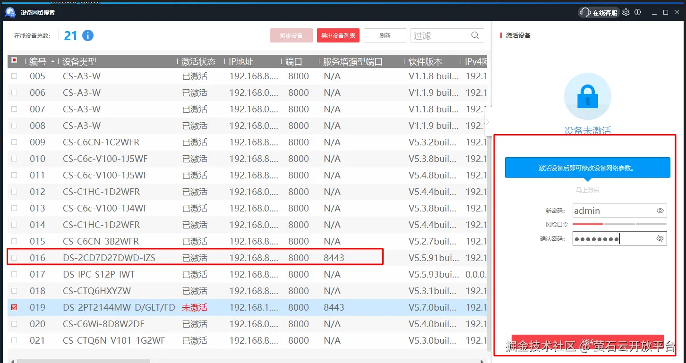Toggle the select-all checkbox in the table header
The image size is (686, 363).
(x=14, y=60)
